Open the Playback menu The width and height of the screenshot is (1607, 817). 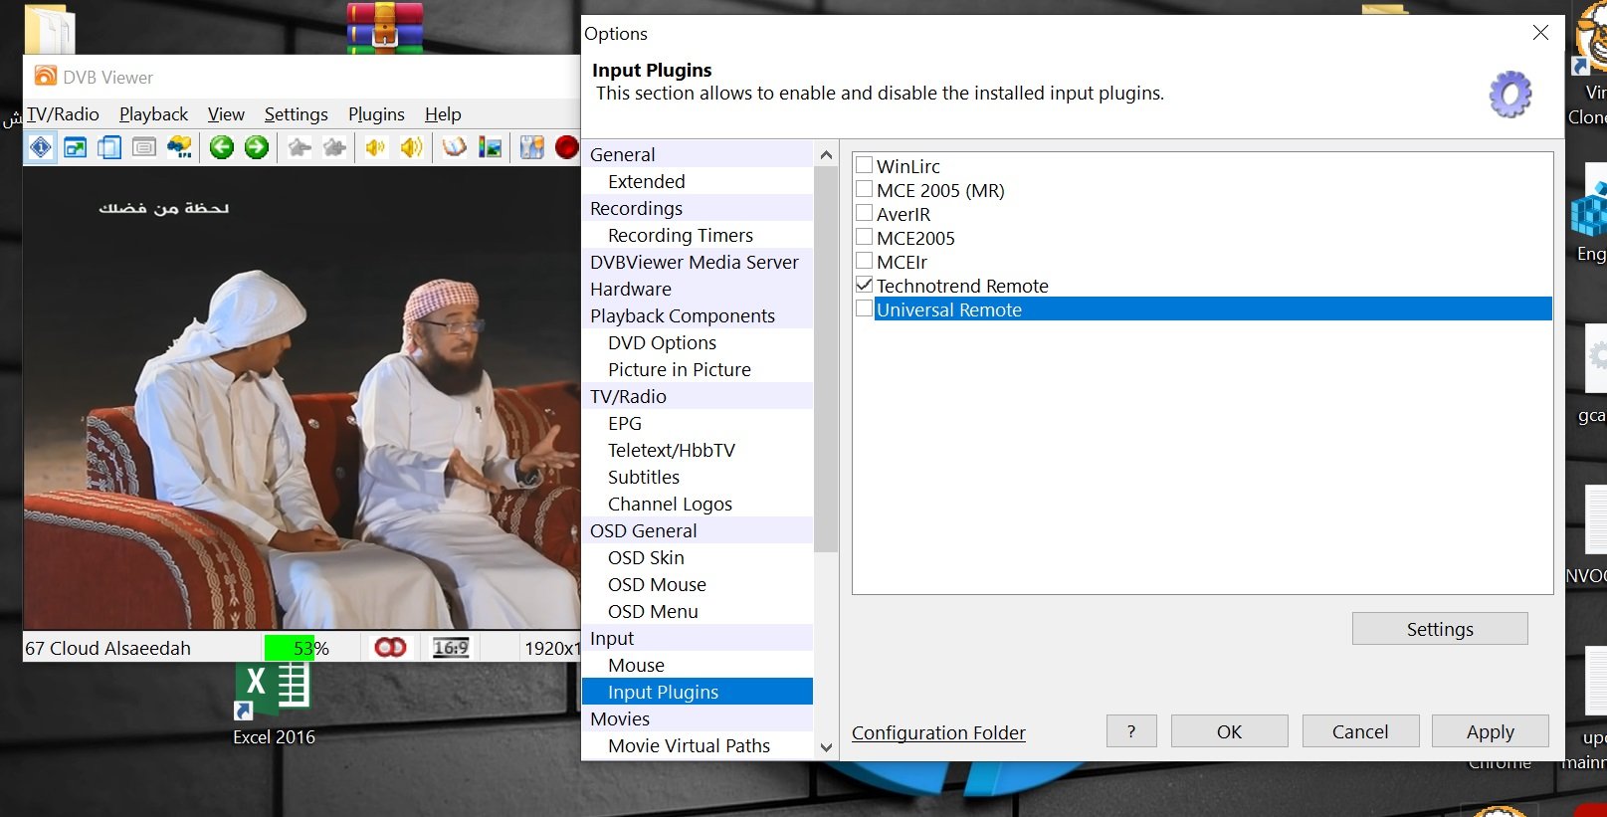(x=153, y=114)
